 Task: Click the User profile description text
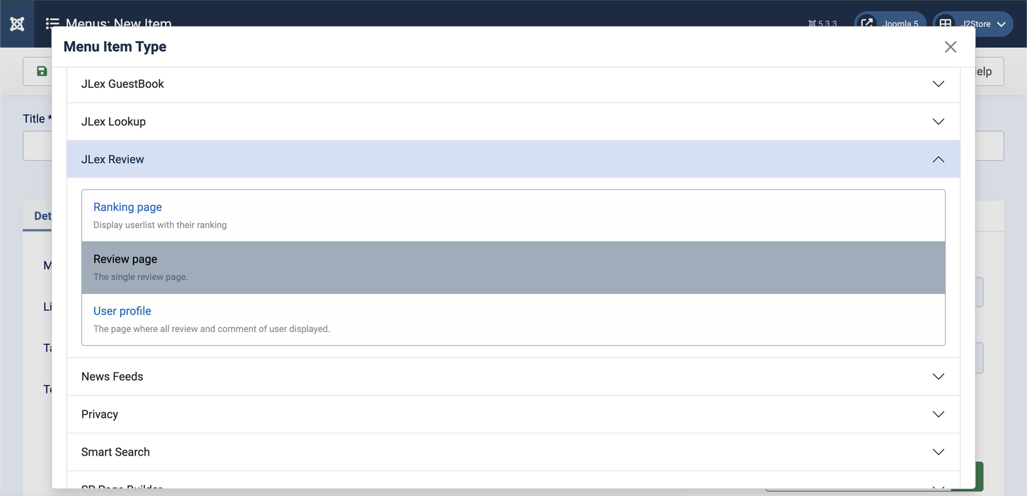point(212,329)
